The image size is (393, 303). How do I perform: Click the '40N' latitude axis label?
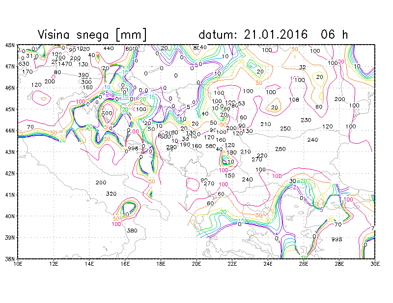[10, 216]
